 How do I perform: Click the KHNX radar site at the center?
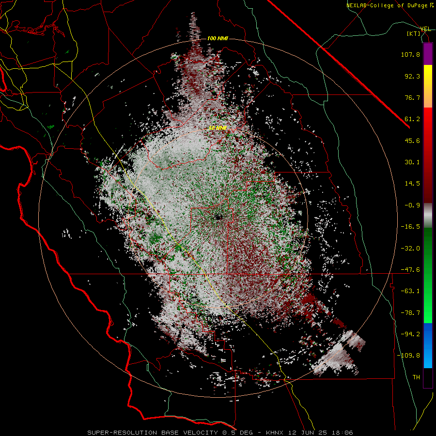click(218, 218)
